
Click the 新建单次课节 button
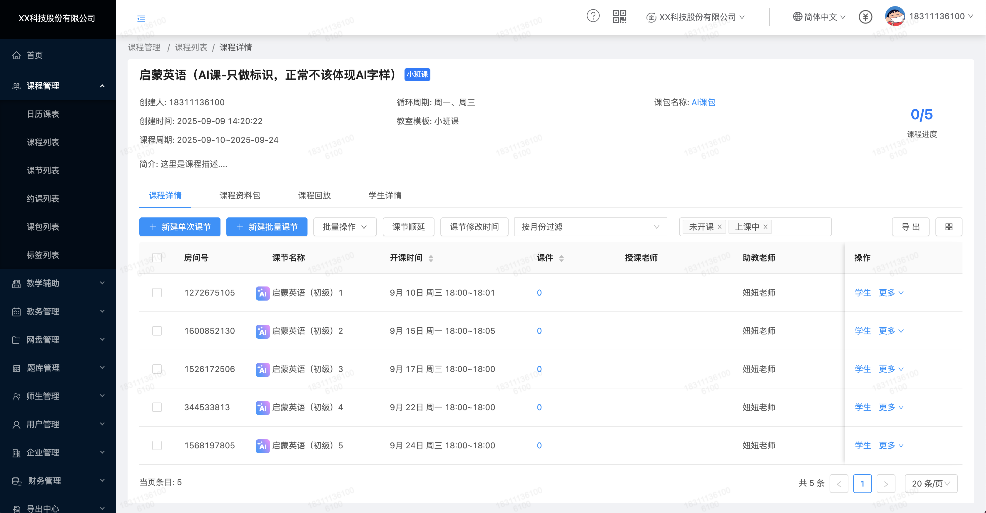[x=180, y=227]
